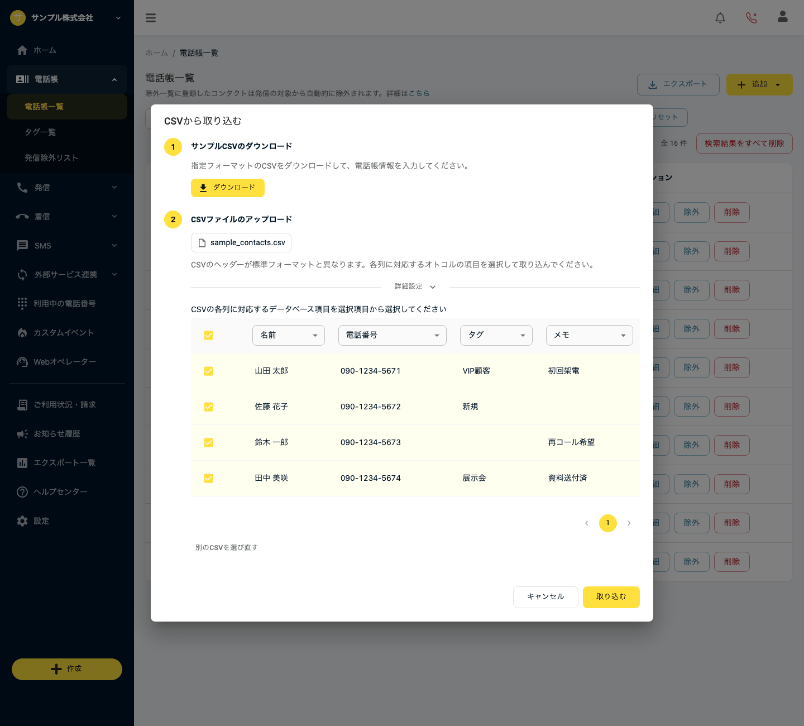This screenshot has height=726, width=804.
Task: Click the SMS message bubble icon
Action: 22,246
